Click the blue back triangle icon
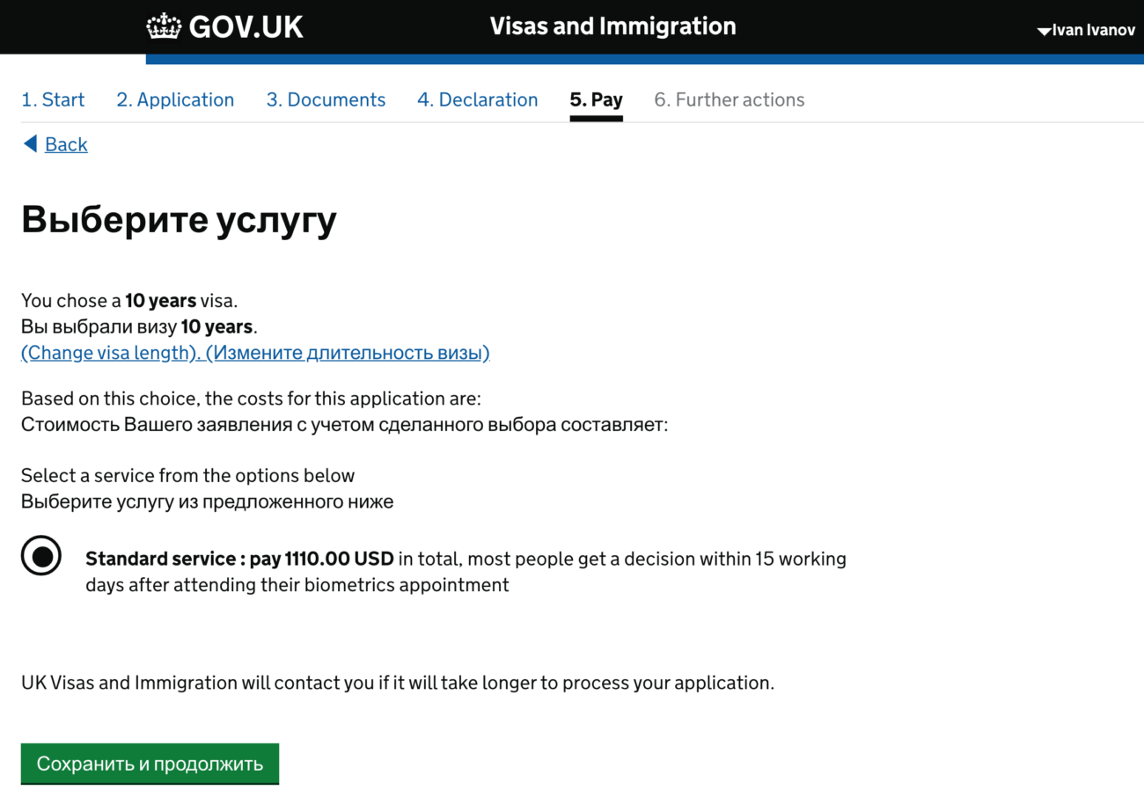This screenshot has height=812, width=1144. (30, 143)
